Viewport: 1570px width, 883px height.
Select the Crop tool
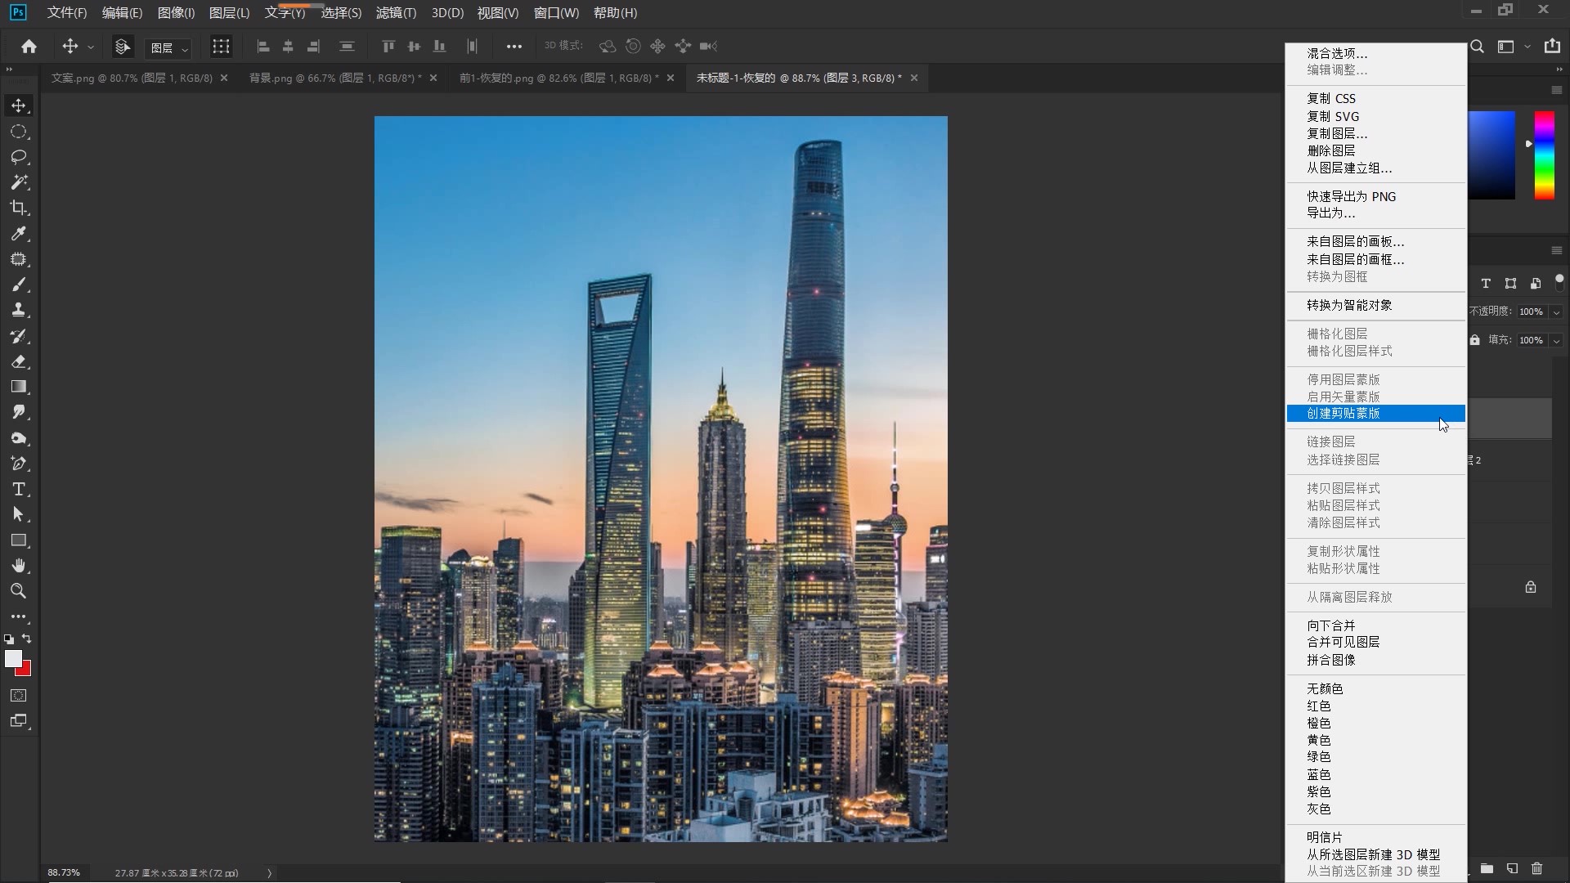(19, 208)
